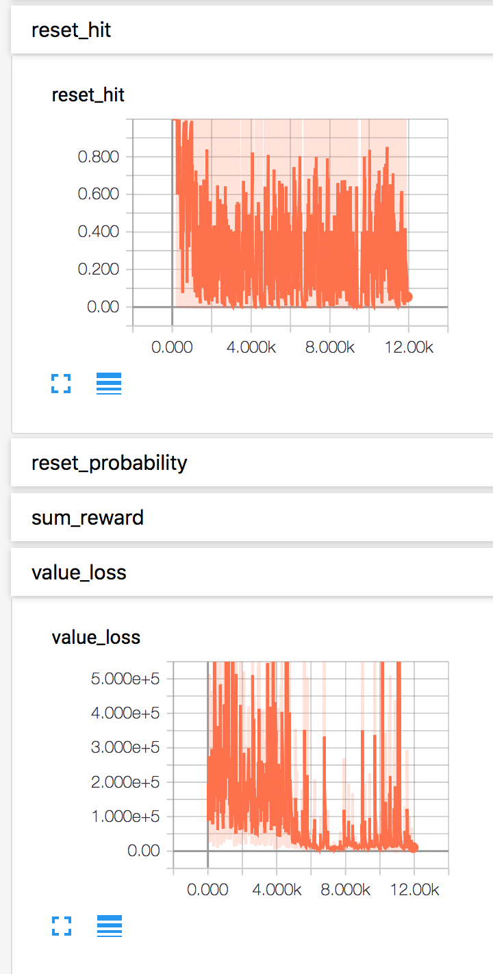Click the 0.400 y-axis label on reset_hit
Screen dimensions: 493x974
[x=99, y=232]
